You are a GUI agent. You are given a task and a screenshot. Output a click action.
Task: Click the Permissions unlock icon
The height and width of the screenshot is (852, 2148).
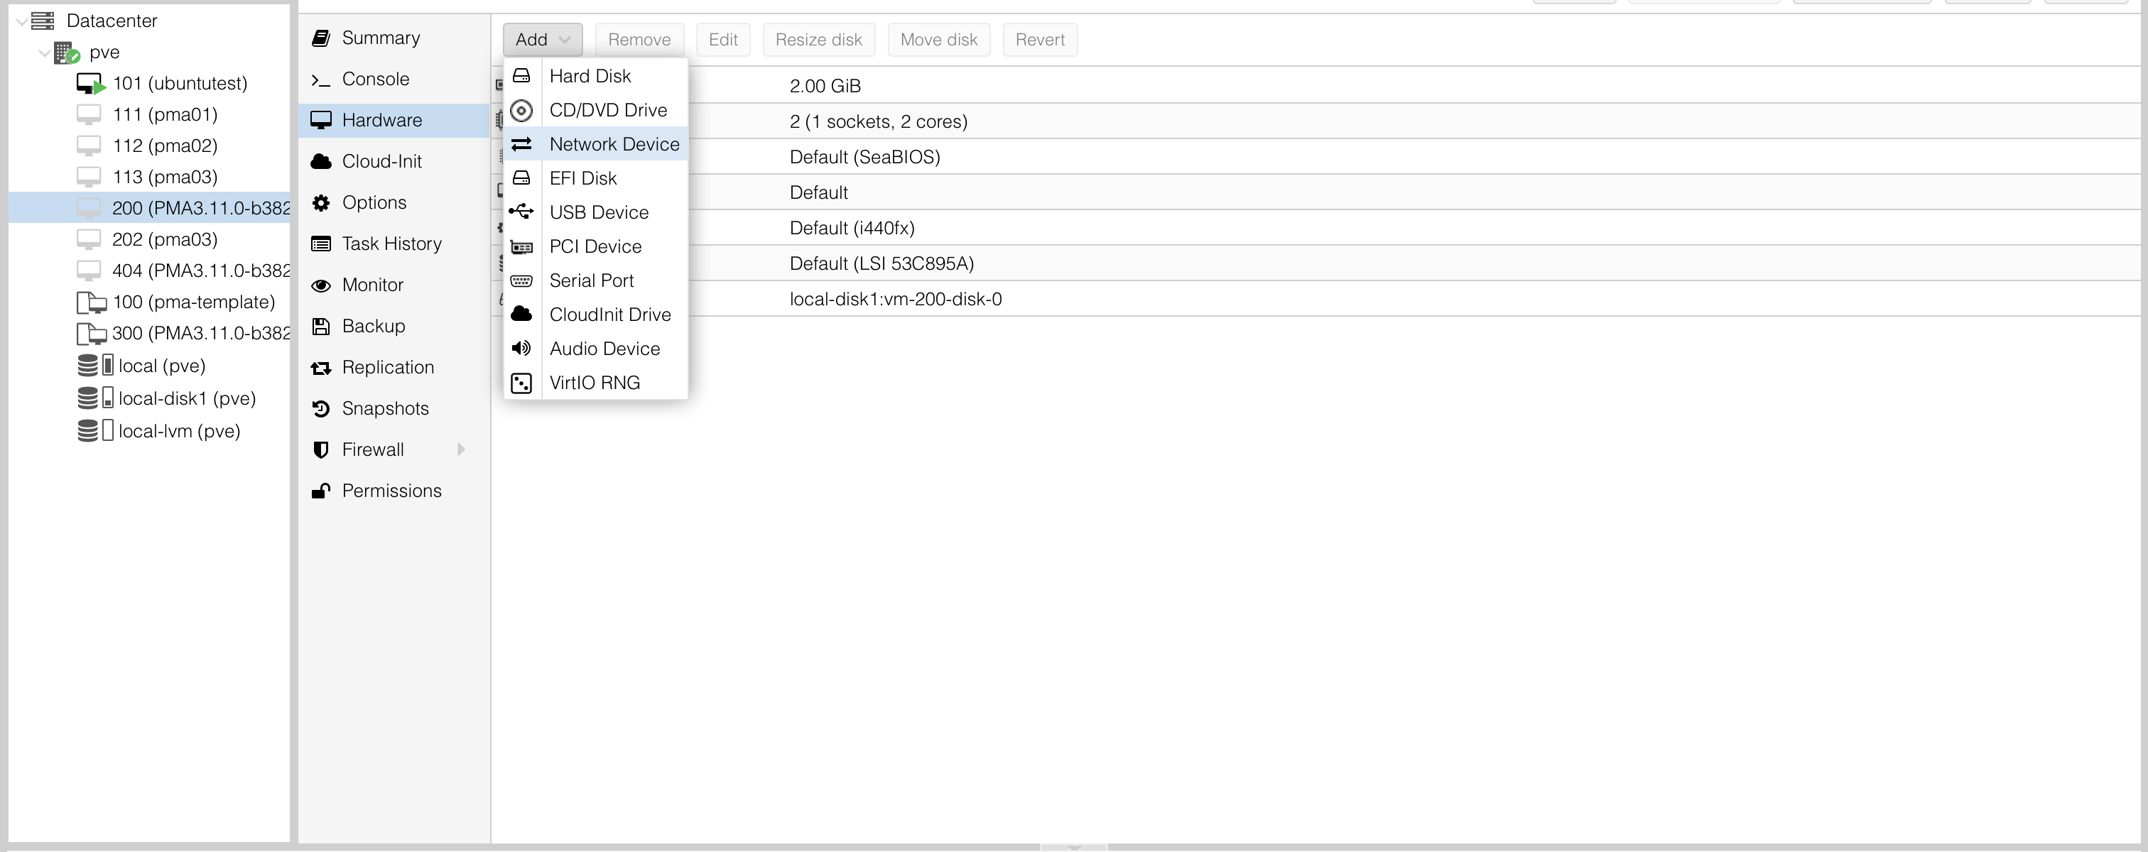coord(320,490)
